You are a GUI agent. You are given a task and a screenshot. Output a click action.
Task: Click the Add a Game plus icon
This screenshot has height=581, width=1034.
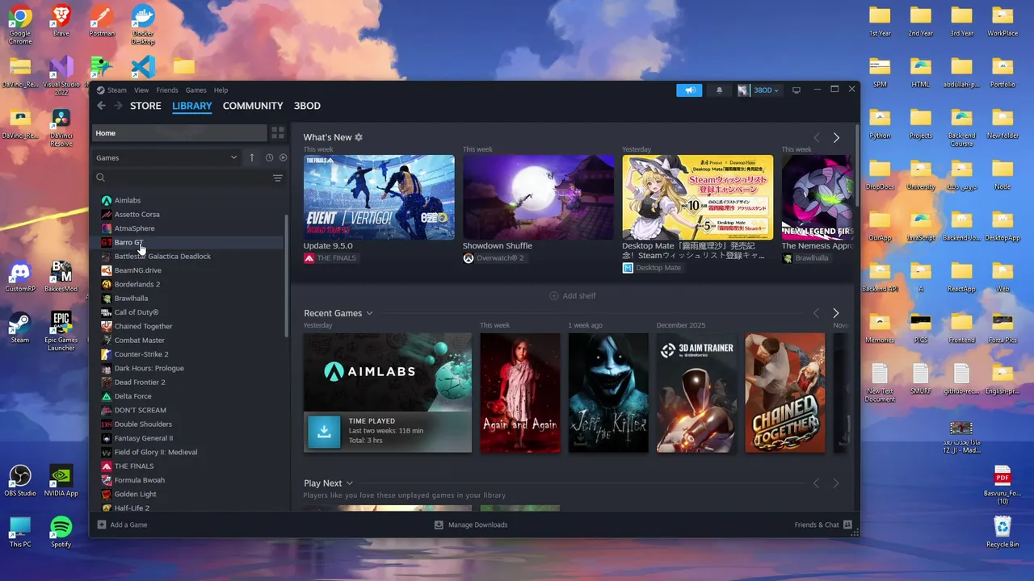coord(101,525)
